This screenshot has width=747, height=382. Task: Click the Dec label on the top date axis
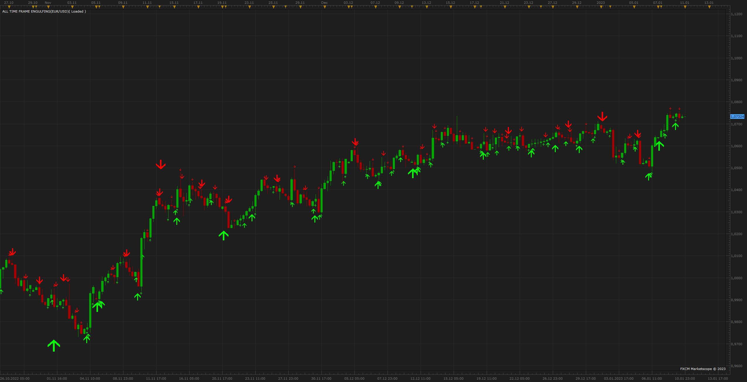324,3
